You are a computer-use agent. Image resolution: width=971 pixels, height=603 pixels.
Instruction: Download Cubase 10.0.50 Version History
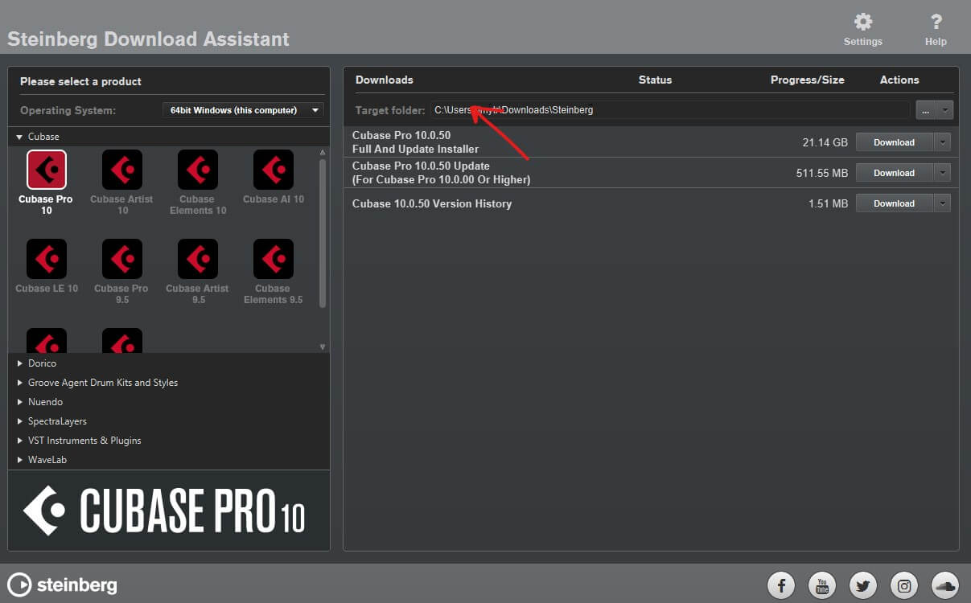pos(894,203)
